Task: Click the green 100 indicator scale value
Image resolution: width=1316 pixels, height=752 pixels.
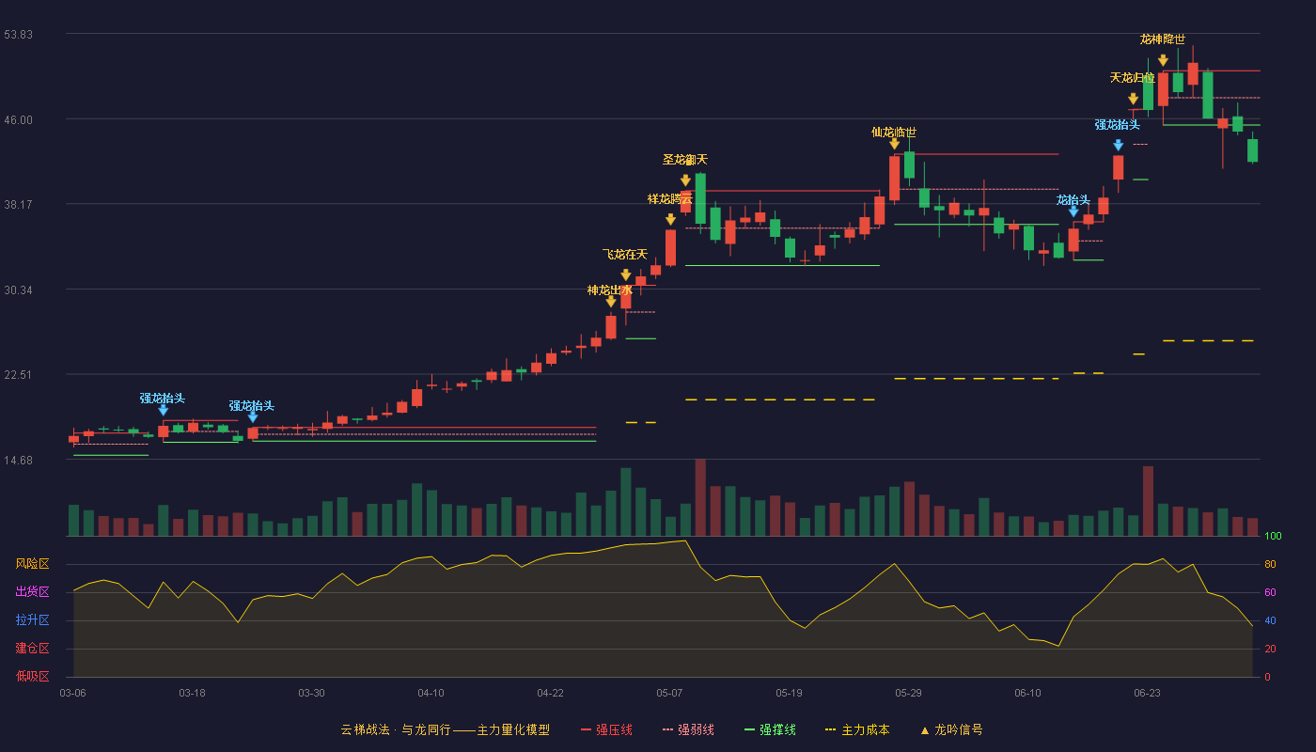Action: [x=1273, y=537]
